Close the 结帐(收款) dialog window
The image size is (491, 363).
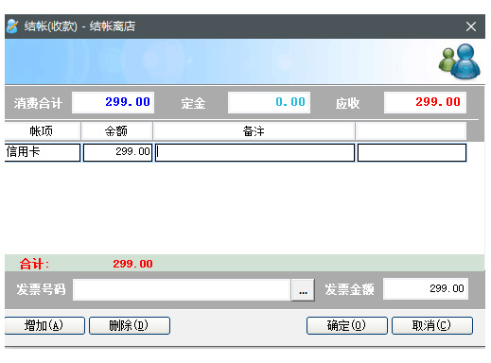tap(471, 26)
